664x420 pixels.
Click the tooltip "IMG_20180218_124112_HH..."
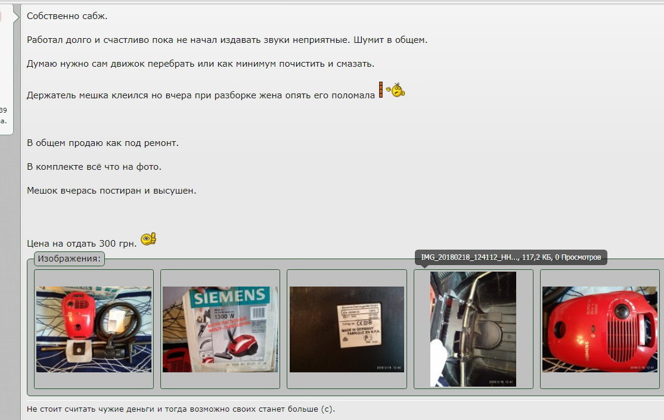click(x=511, y=257)
